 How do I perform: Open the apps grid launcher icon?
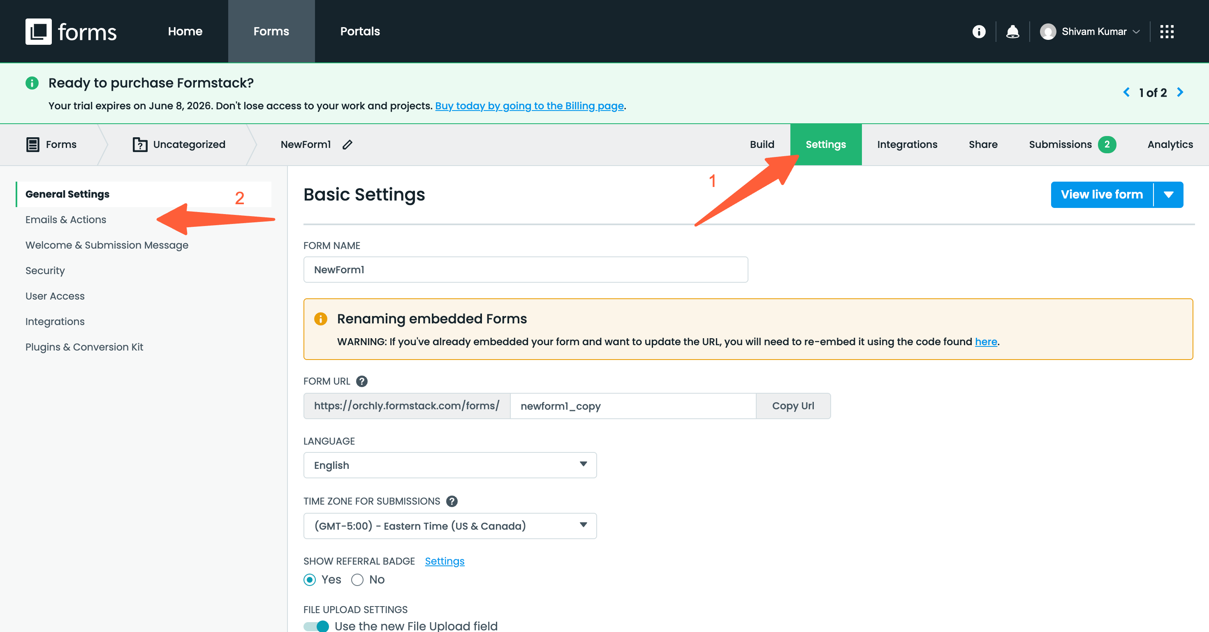point(1167,31)
